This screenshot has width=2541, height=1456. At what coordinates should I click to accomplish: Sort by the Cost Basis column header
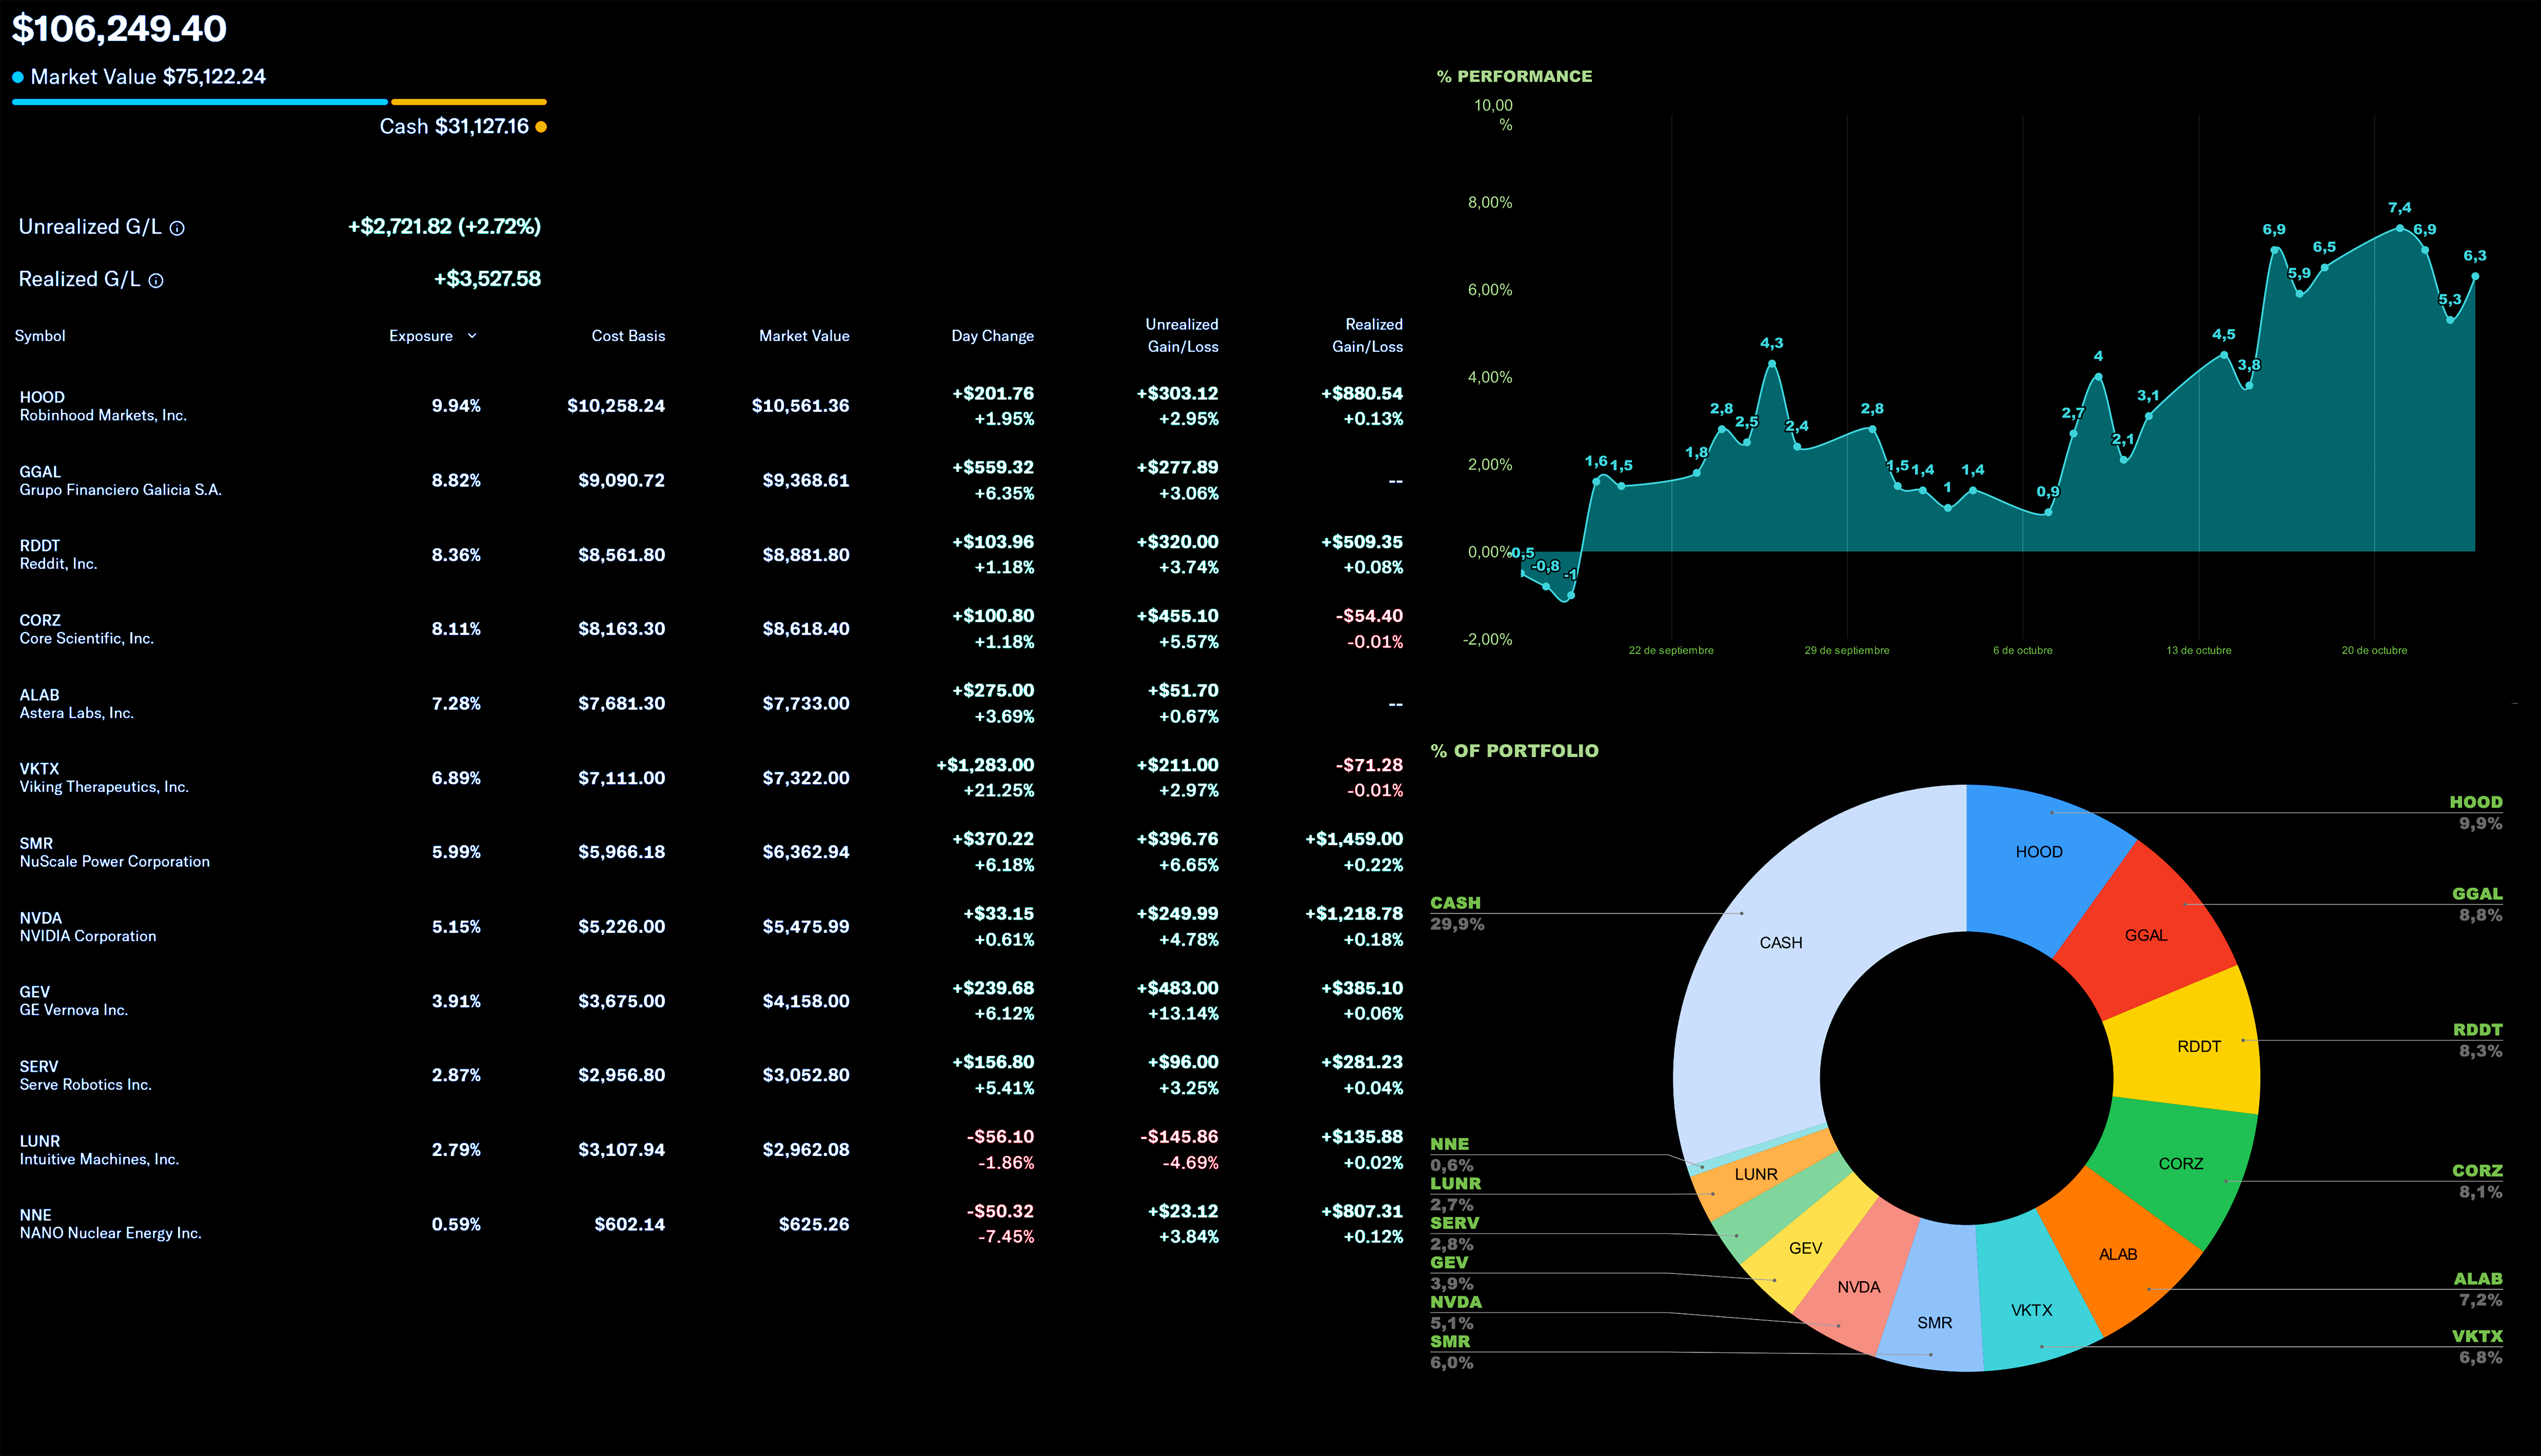[x=627, y=336]
